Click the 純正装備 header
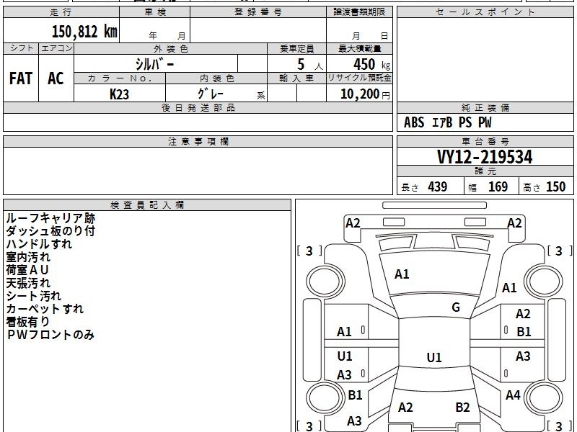 coord(485,108)
